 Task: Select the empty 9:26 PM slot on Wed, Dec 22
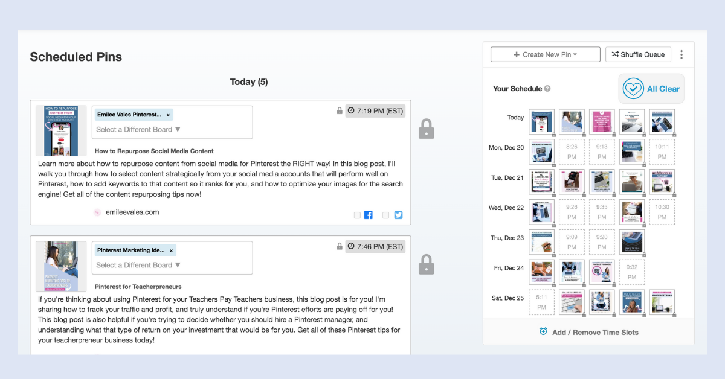572,212
